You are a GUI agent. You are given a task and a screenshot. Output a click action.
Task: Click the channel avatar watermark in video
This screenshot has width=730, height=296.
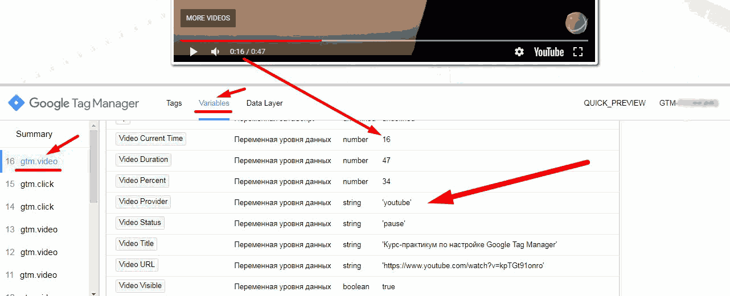(576, 23)
